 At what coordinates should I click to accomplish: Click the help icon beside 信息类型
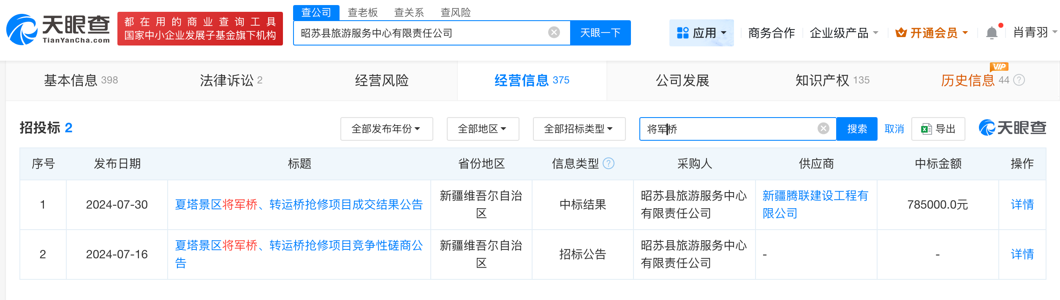click(609, 163)
